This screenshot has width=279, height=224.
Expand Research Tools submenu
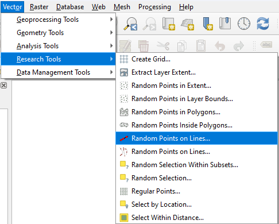(58, 59)
